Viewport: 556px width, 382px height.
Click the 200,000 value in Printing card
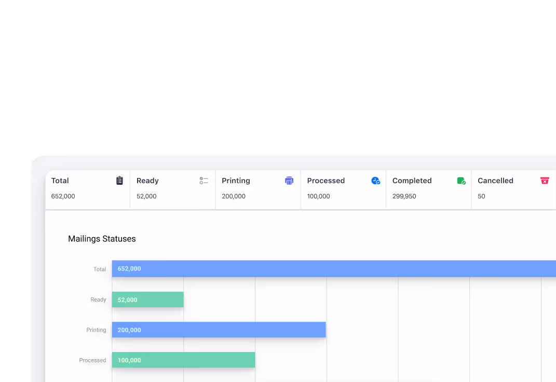click(x=234, y=196)
